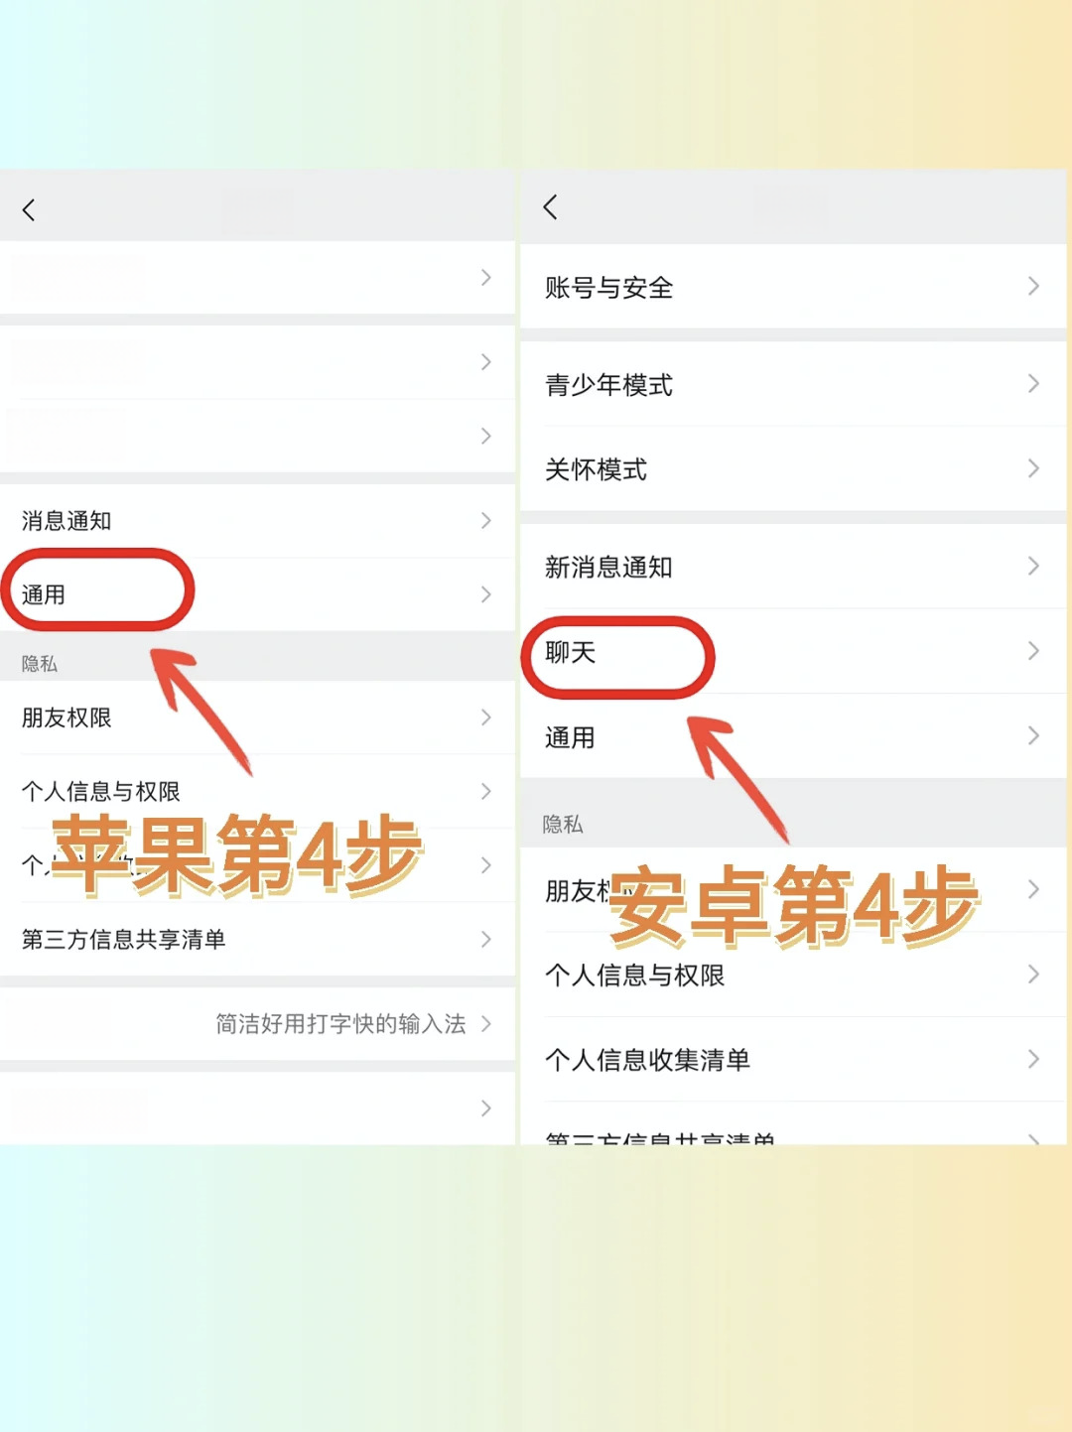Open 个人信息收集清单 entry

click(792, 1059)
